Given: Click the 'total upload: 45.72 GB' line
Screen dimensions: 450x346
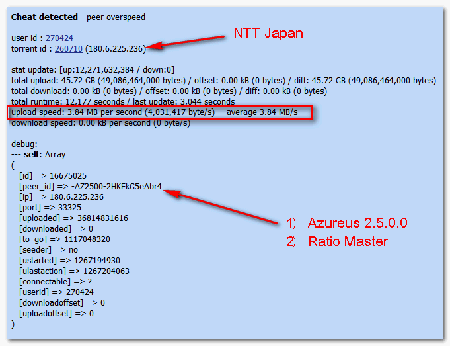Looking at the screenshot, I should (x=223, y=81).
